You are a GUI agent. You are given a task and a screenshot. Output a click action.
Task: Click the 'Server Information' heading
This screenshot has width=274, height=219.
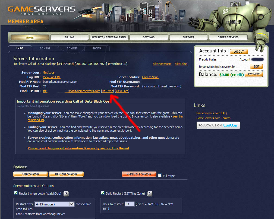[34, 59]
